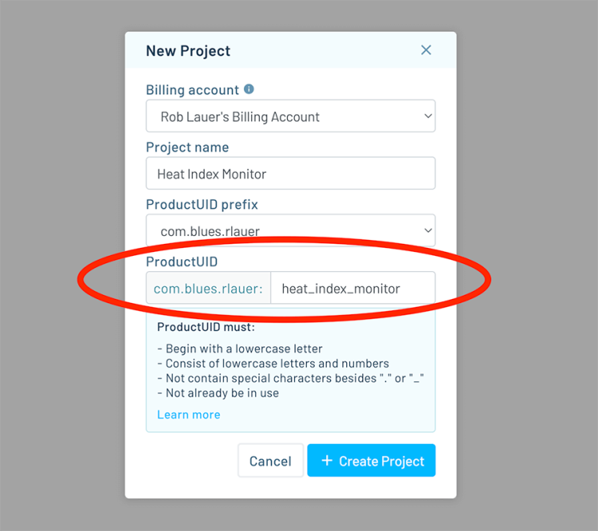Click the plus icon on Create Project
This screenshot has width=598, height=531.
pyautogui.click(x=326, y=461)
